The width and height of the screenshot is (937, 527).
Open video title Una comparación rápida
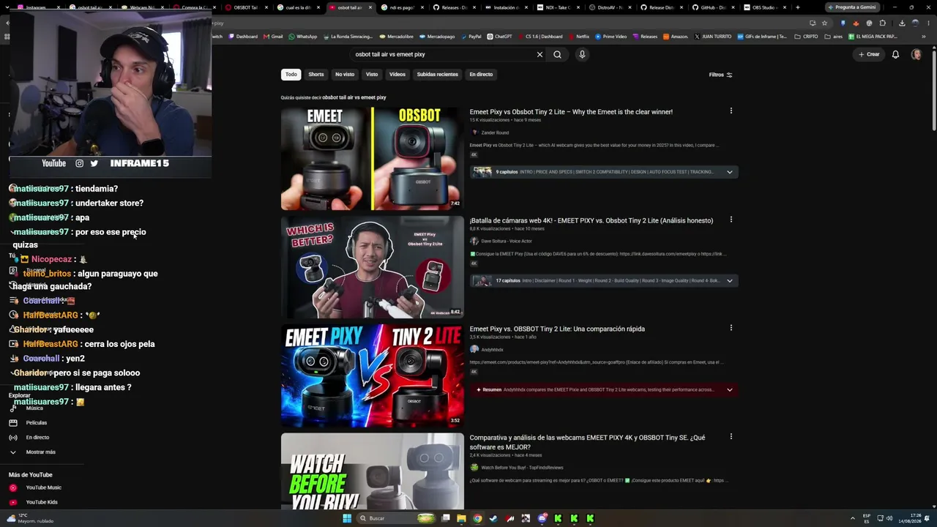click(557, 329)
